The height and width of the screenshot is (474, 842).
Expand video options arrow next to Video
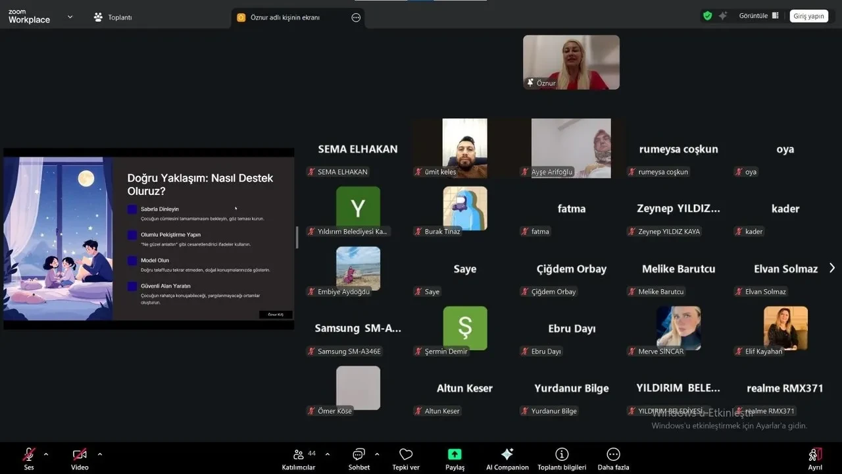click(100, 454)
